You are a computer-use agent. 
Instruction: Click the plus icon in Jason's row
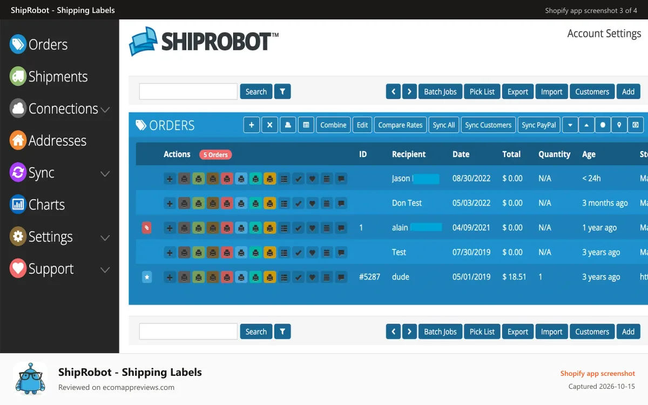point(170,179)
